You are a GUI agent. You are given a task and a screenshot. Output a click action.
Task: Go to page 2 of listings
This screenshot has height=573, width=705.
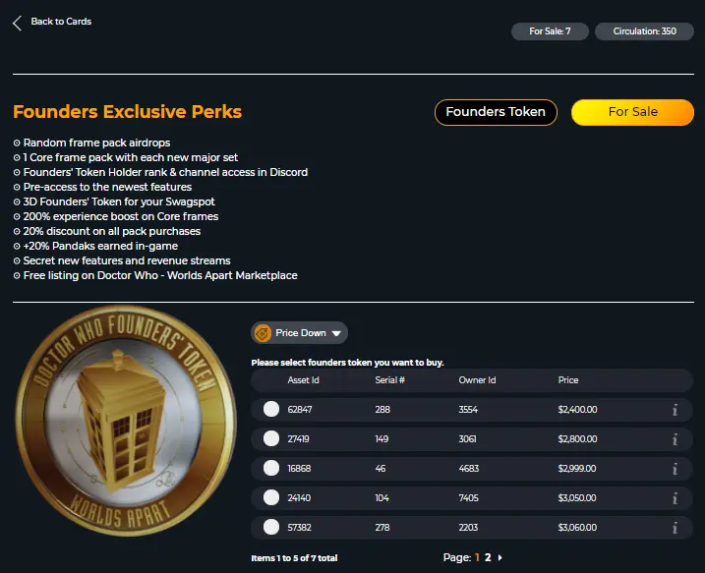point(488,557)
